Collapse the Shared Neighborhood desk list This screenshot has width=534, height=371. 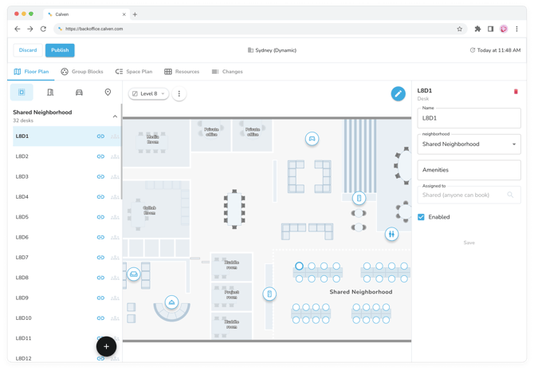click(x=115, y=116)
